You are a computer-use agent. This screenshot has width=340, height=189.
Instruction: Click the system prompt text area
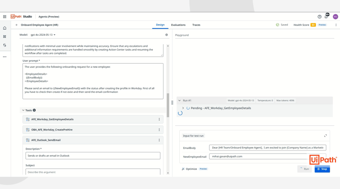[93, 50]
